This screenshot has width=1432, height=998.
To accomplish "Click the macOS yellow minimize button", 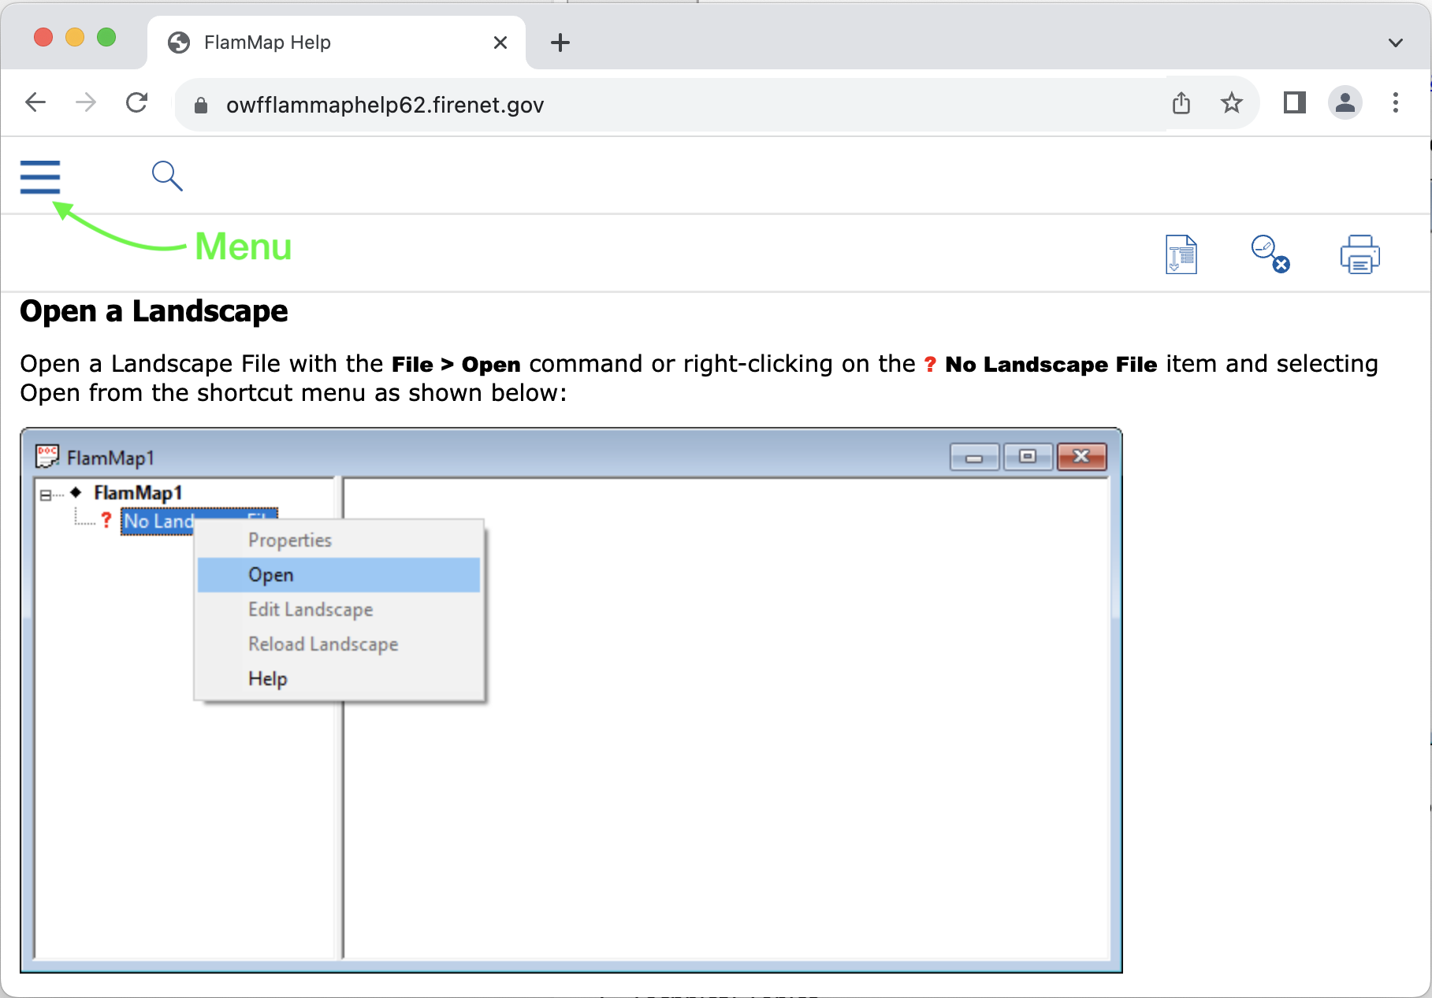I will tap(75, 37).
